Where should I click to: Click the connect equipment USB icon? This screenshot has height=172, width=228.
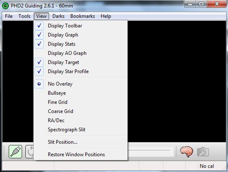click(15, 152)
